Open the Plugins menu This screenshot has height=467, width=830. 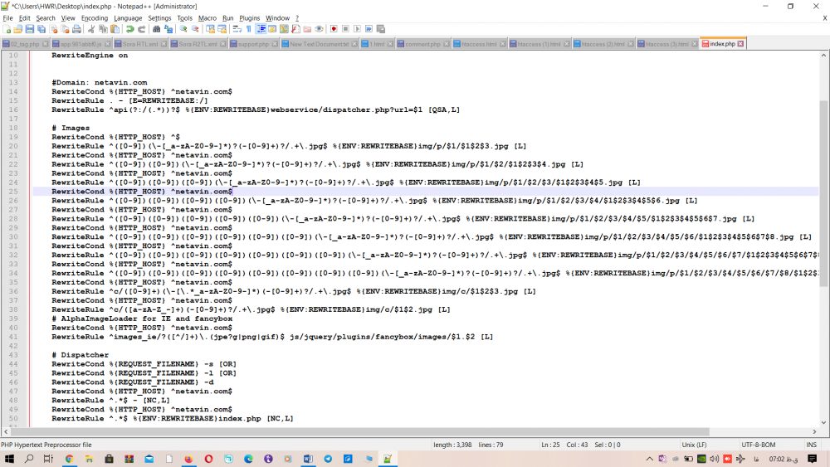(x=249, y=18)
